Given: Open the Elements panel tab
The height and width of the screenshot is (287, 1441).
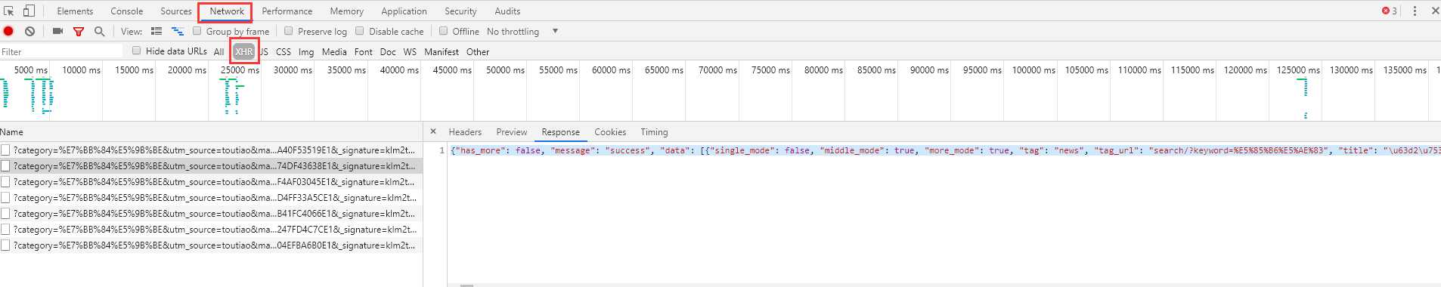Looking at the screenshot, I should click(75, 11).
